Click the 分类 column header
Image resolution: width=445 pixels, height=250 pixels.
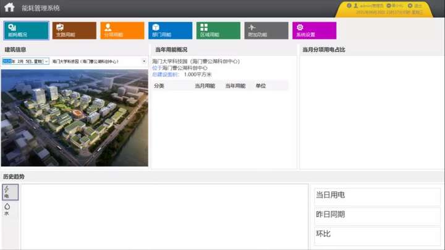click(x=159, y=86)
